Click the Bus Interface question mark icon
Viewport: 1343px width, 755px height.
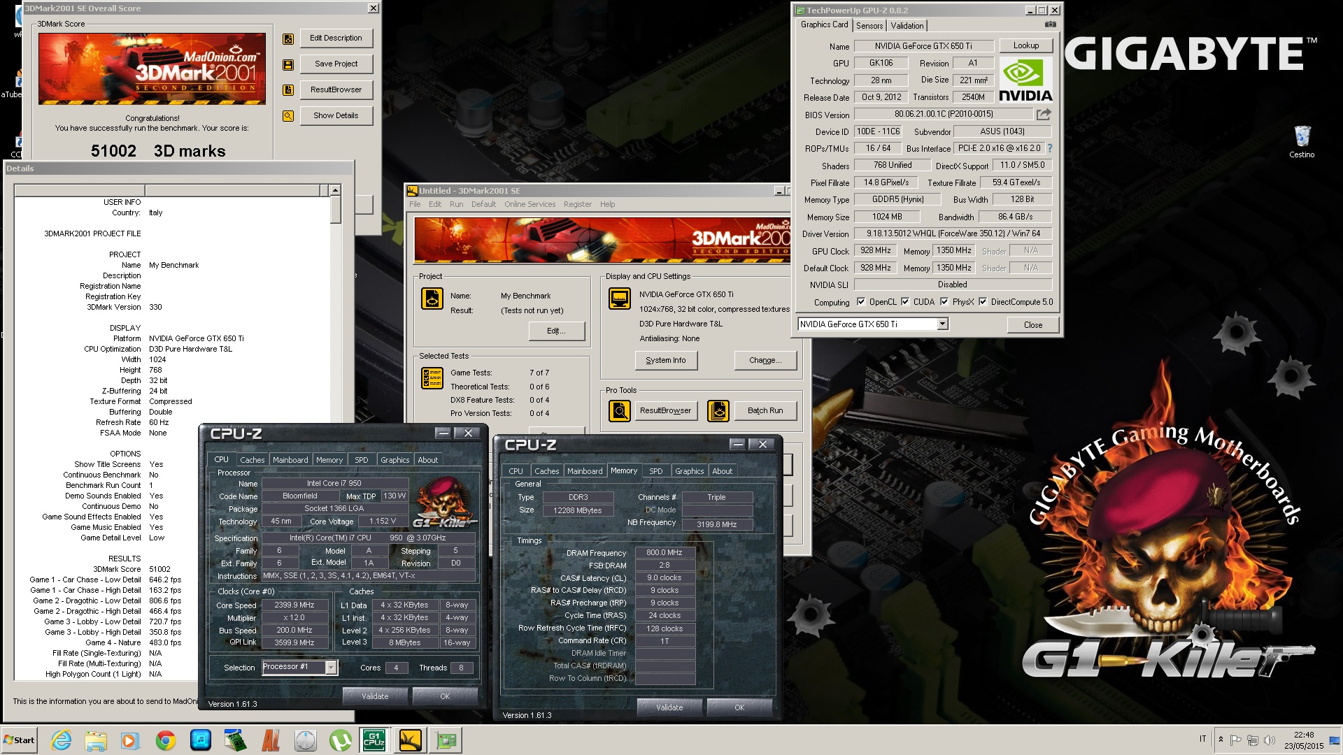1049,148
